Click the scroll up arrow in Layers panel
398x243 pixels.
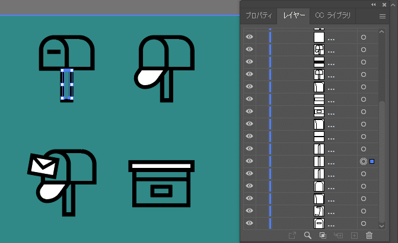point(381,32)
